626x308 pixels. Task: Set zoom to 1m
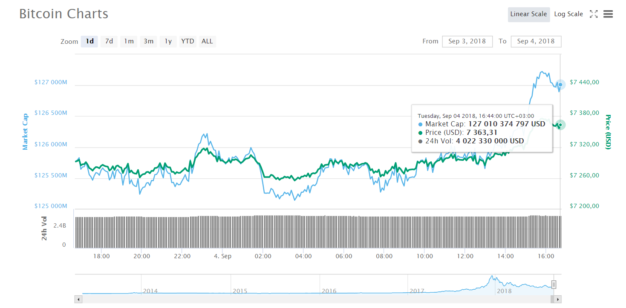pyautogui.click(x=129, y=41)
